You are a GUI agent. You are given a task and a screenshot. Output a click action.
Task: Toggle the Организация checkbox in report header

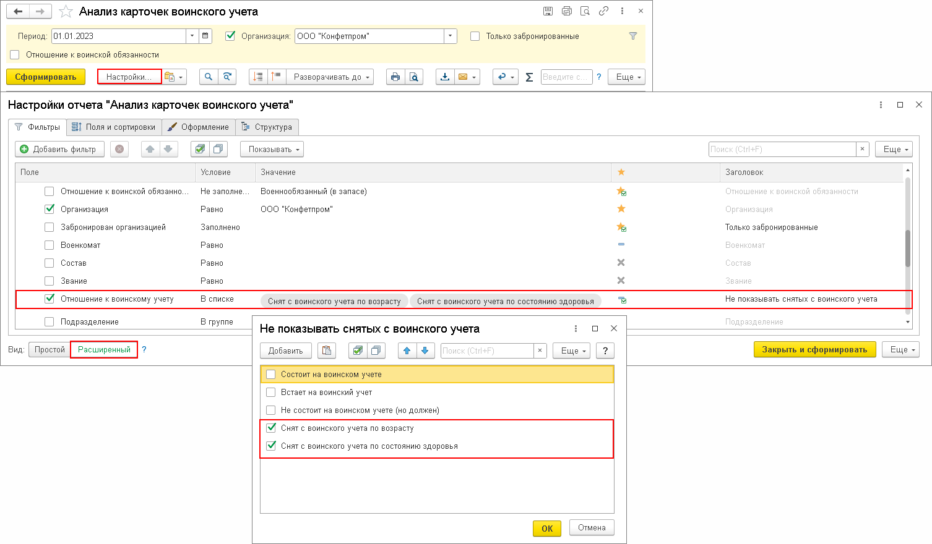(x=230, y=36)
